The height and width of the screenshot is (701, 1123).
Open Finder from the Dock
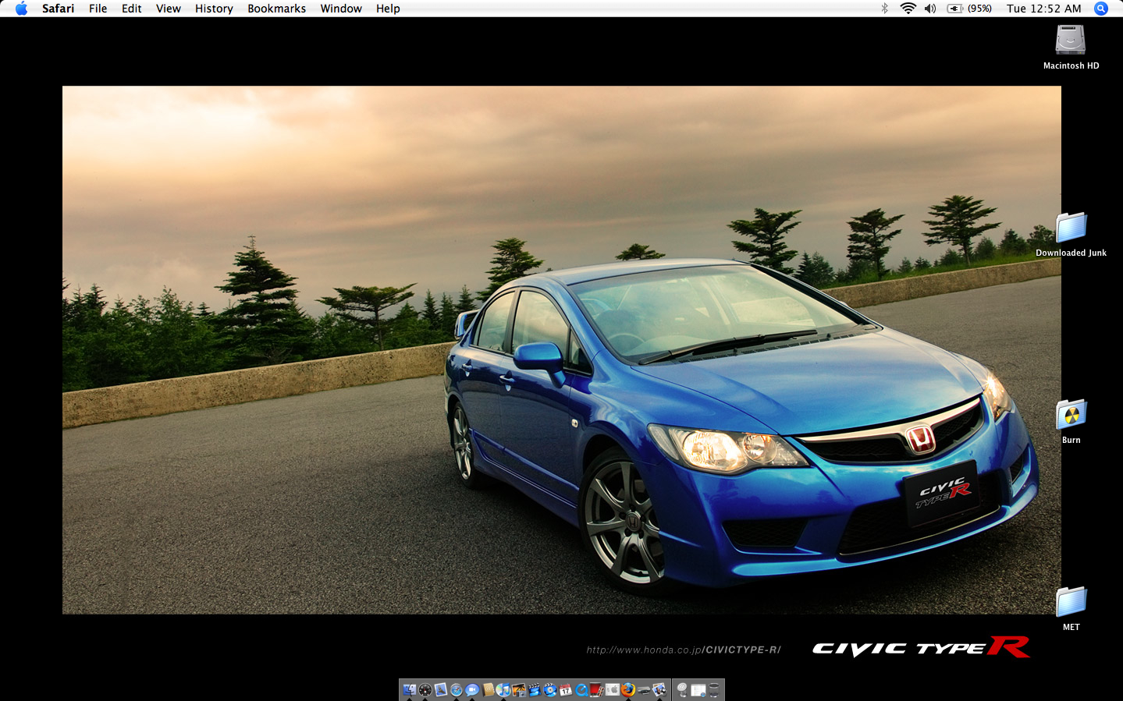410,689
